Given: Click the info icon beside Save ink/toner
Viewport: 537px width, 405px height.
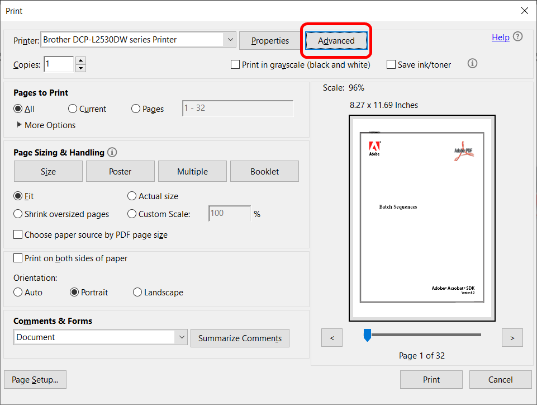Looking at the screenshot, I should tap(472, 63).
